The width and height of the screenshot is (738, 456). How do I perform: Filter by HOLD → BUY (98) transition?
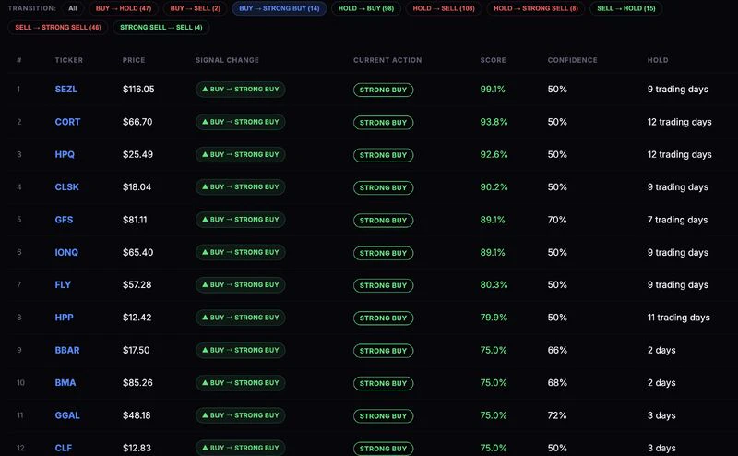click(365, 8)
